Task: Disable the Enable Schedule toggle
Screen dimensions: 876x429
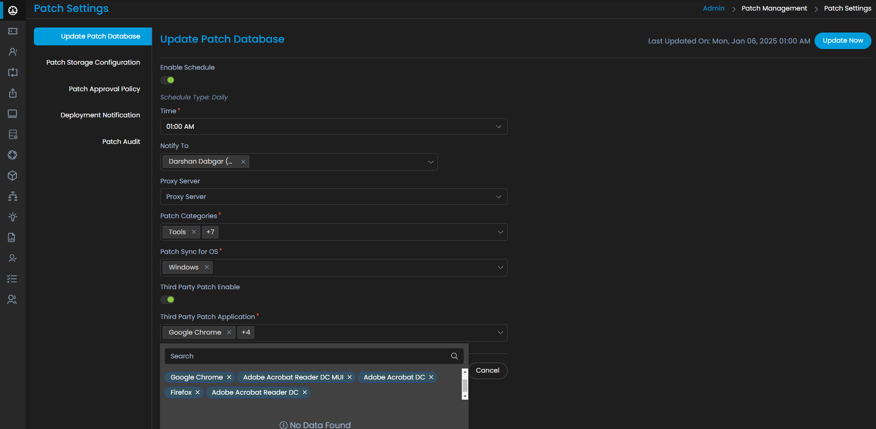Action: pyautogui.click(x=167, y=80)
